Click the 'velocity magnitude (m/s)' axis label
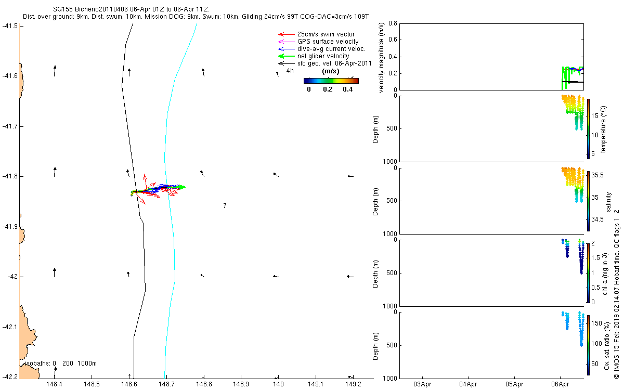This screenshot has height=390, width=624. pyautogui.click(x=381, y=57)
